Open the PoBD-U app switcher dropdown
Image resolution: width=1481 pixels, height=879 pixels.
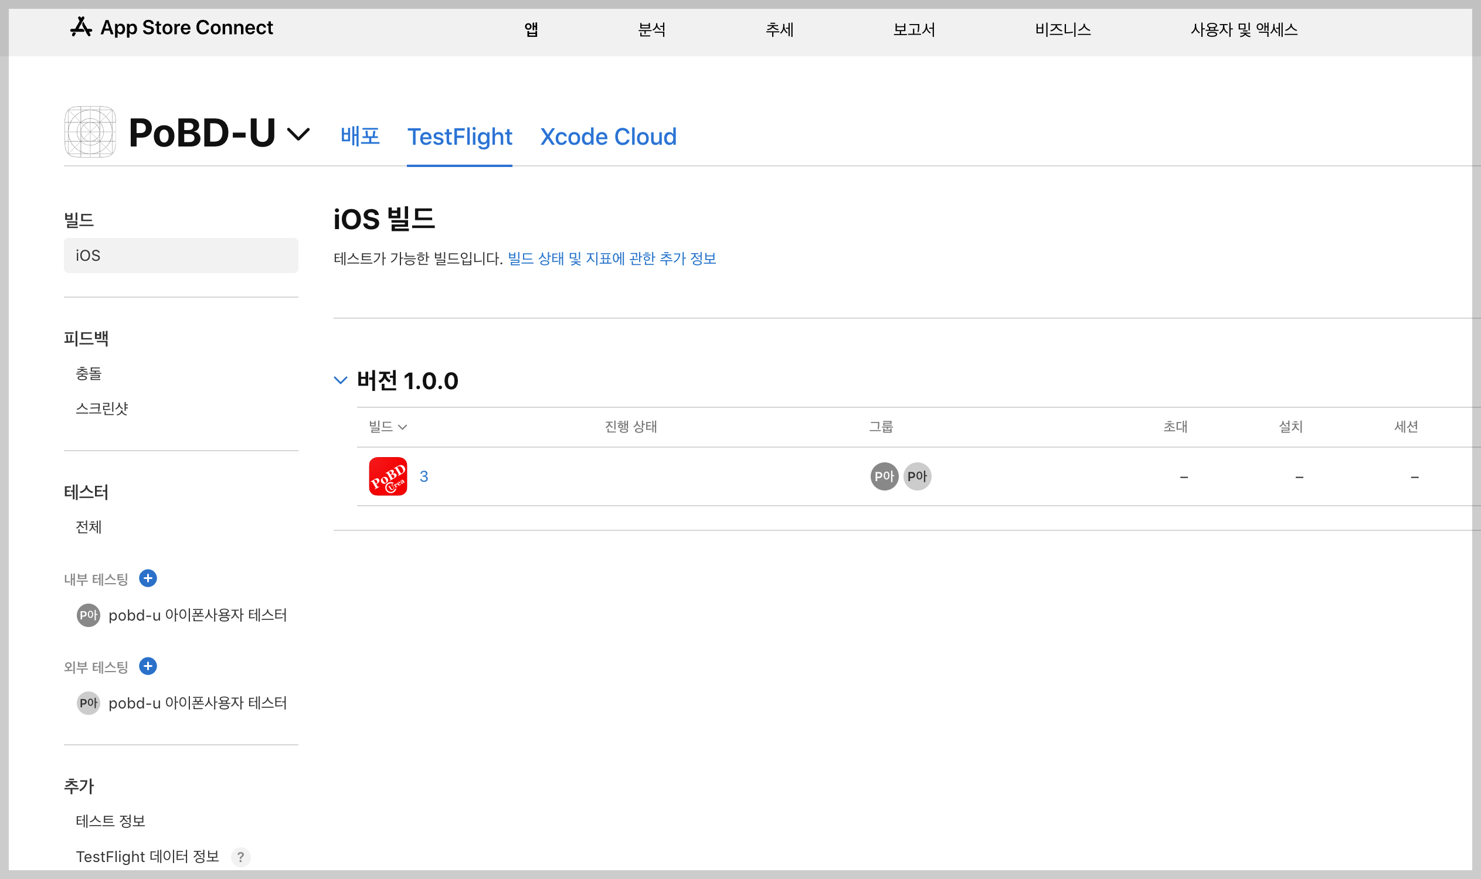coord(298,134)
